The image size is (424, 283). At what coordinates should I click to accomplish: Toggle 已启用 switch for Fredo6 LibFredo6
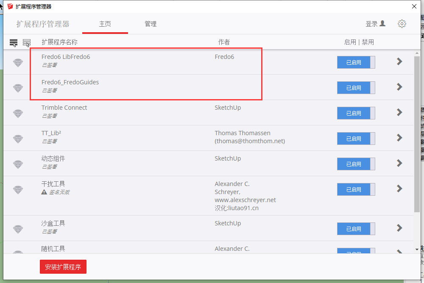point(356,62)
